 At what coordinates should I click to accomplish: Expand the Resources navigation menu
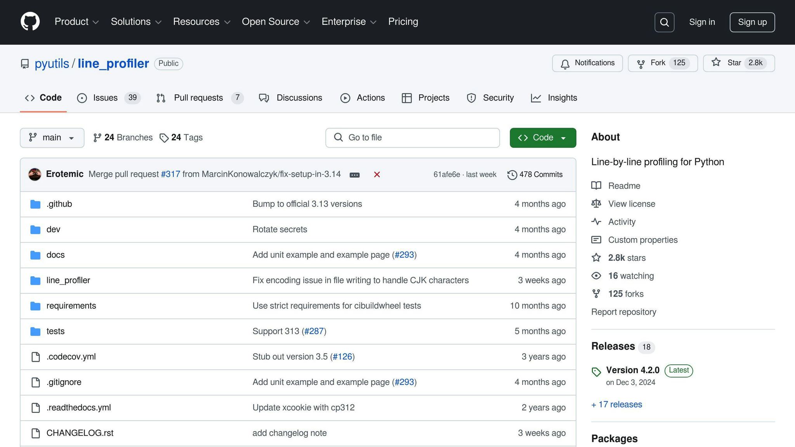pos(201,22)
